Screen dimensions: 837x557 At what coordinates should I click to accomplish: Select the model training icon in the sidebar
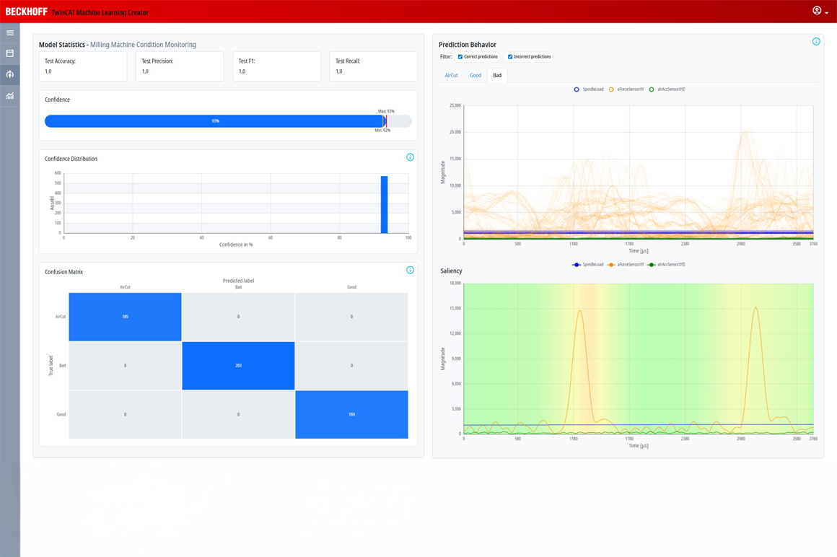(x=10, y=74)
